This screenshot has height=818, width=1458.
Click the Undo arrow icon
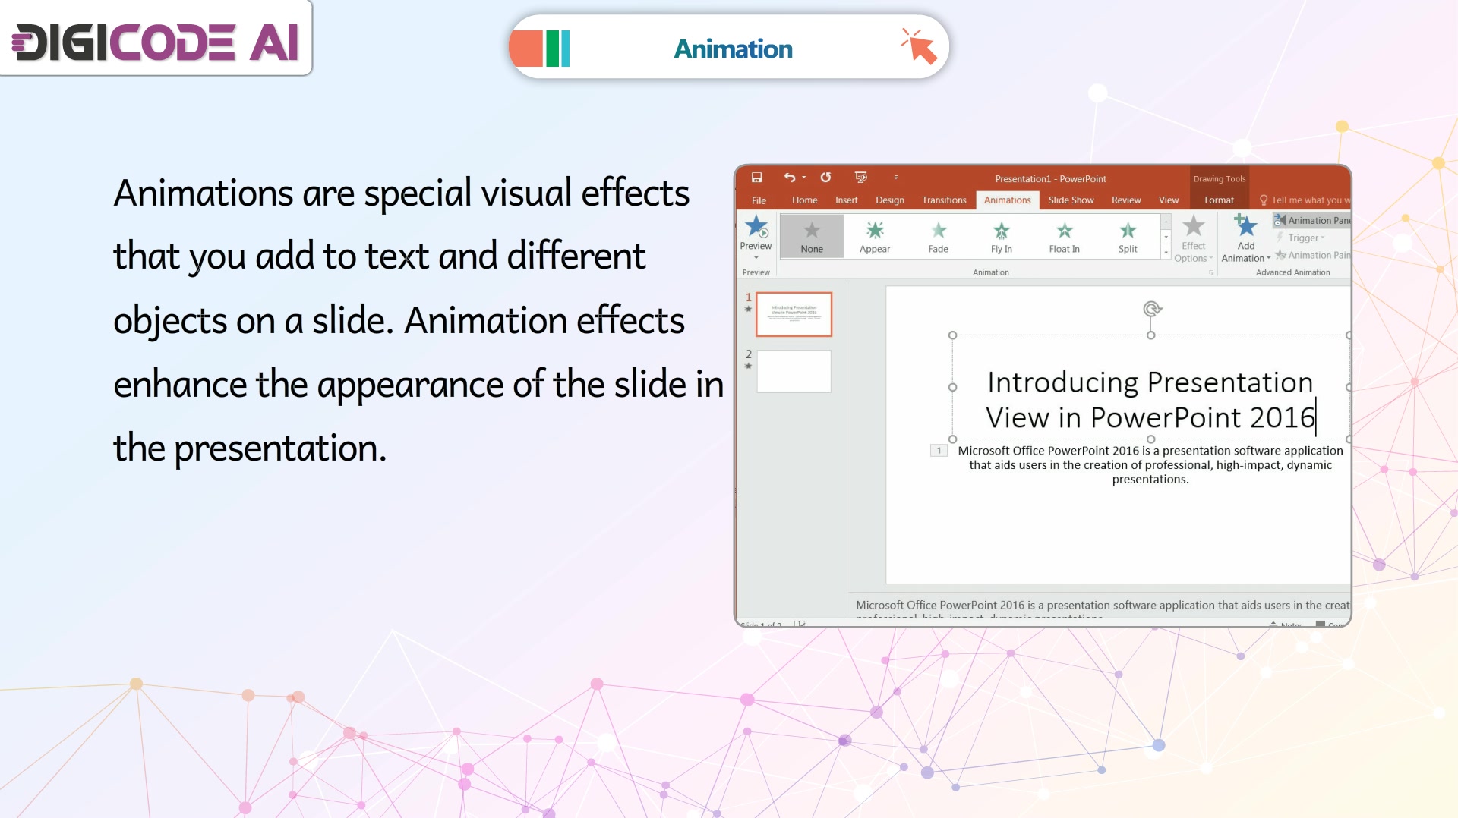pyautogui.click(x=790, y=178)
